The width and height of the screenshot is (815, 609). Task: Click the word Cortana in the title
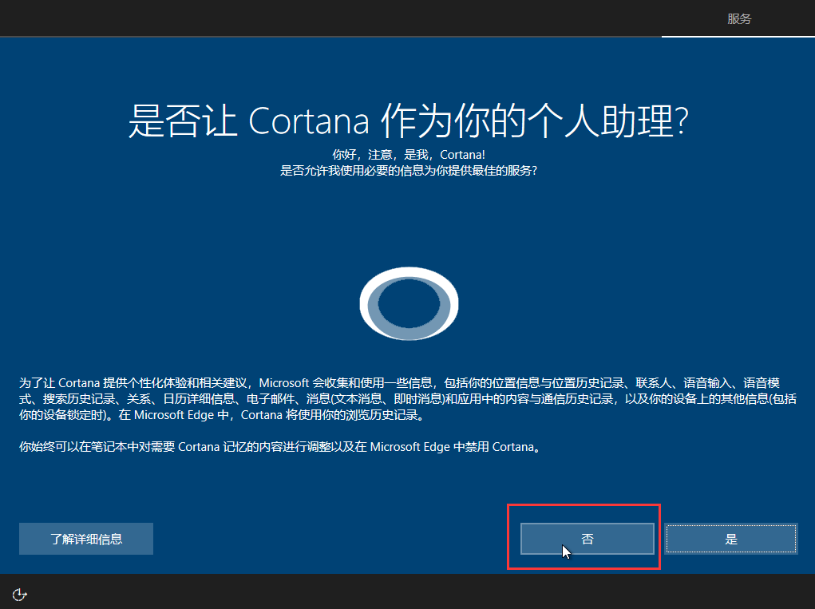pos(309,121)
